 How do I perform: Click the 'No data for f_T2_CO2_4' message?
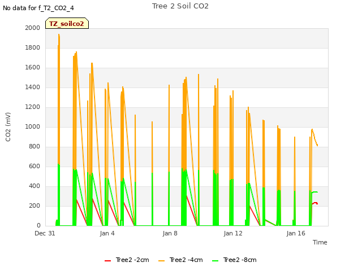[38, 8]
